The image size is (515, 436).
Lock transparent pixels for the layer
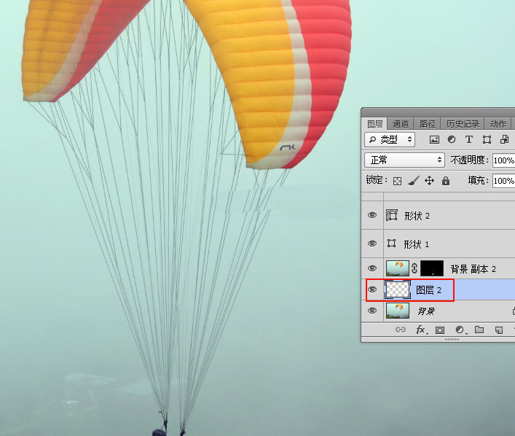pos(398,180)
